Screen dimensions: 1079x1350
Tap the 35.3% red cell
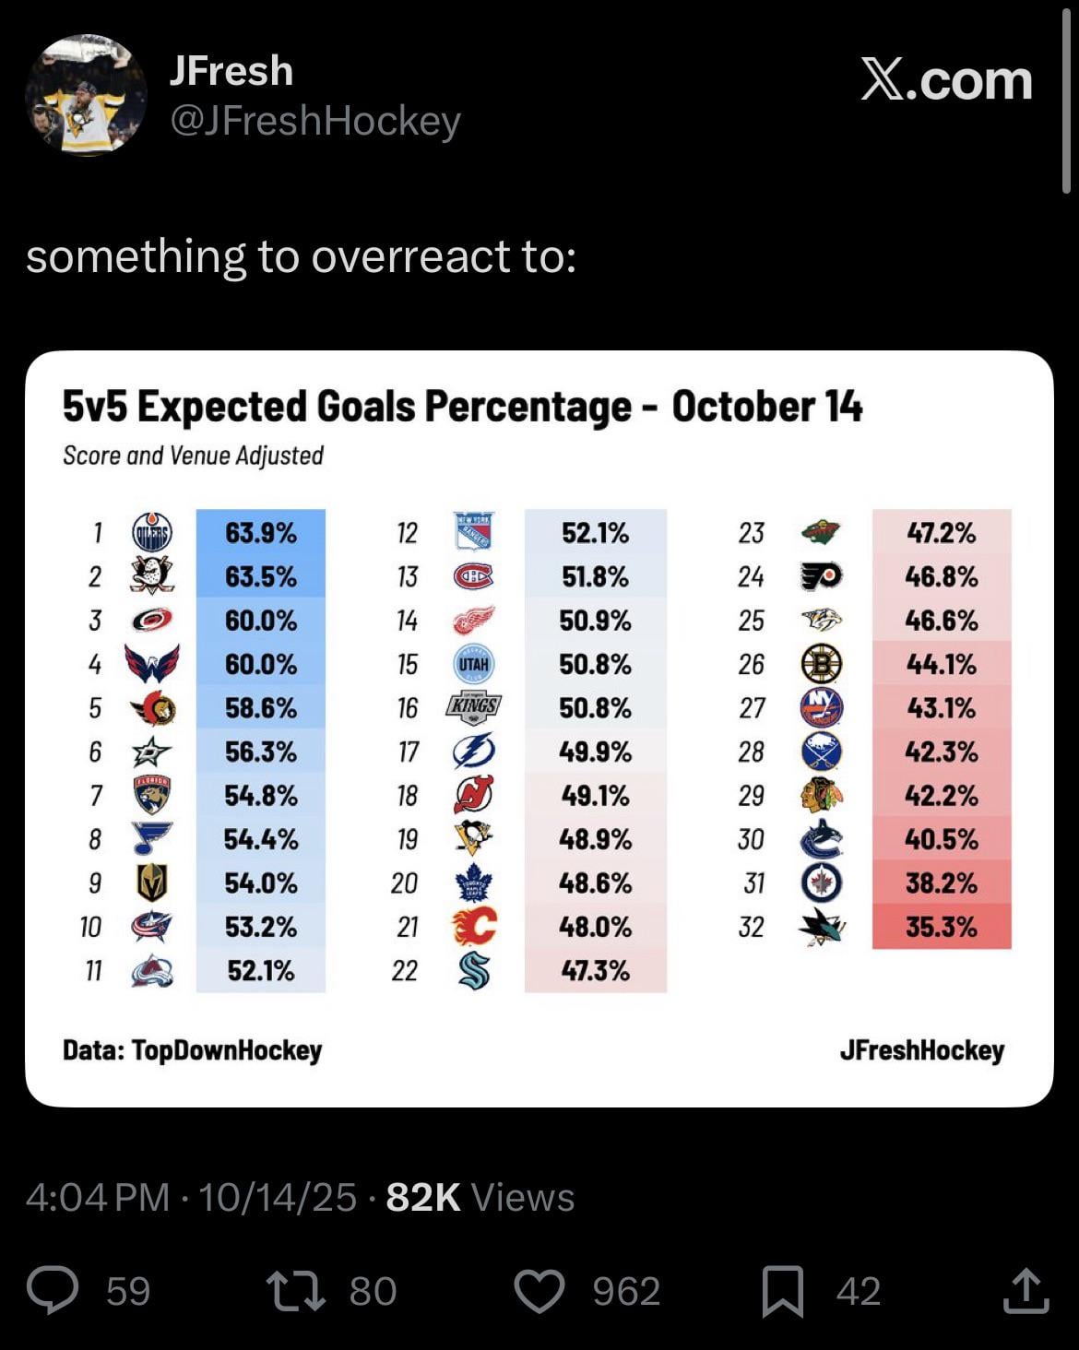(941, 927)
